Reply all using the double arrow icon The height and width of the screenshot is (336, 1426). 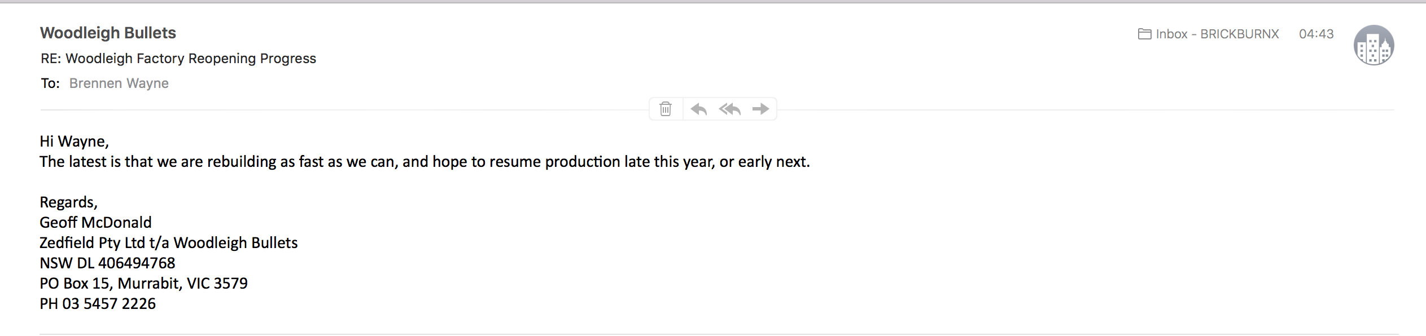729,109
